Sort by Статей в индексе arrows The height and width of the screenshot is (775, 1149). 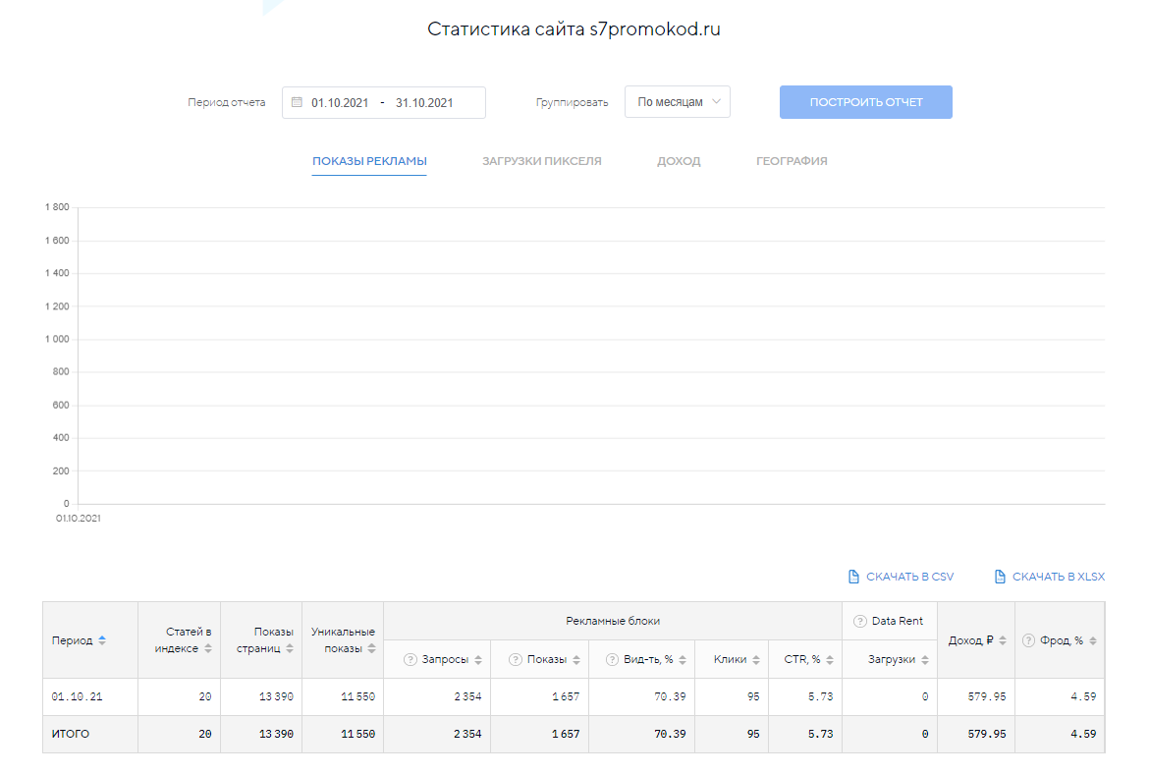(208, 648)
